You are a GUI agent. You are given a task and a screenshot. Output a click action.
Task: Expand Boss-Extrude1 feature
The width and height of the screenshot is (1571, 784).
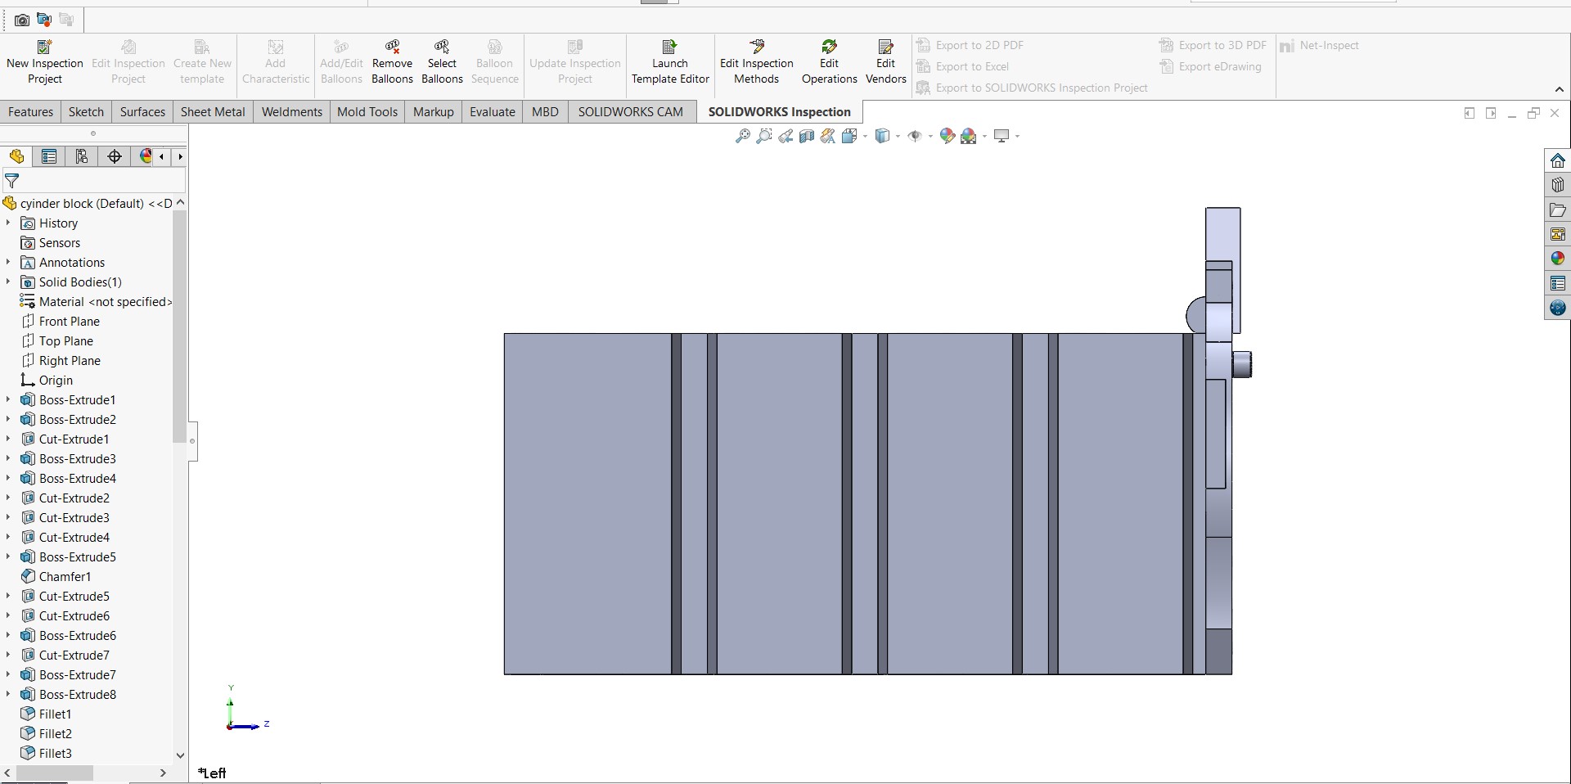(8, 399)
